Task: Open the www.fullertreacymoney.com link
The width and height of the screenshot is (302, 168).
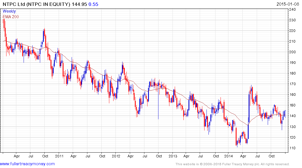Action: click(x=27, y=164)
